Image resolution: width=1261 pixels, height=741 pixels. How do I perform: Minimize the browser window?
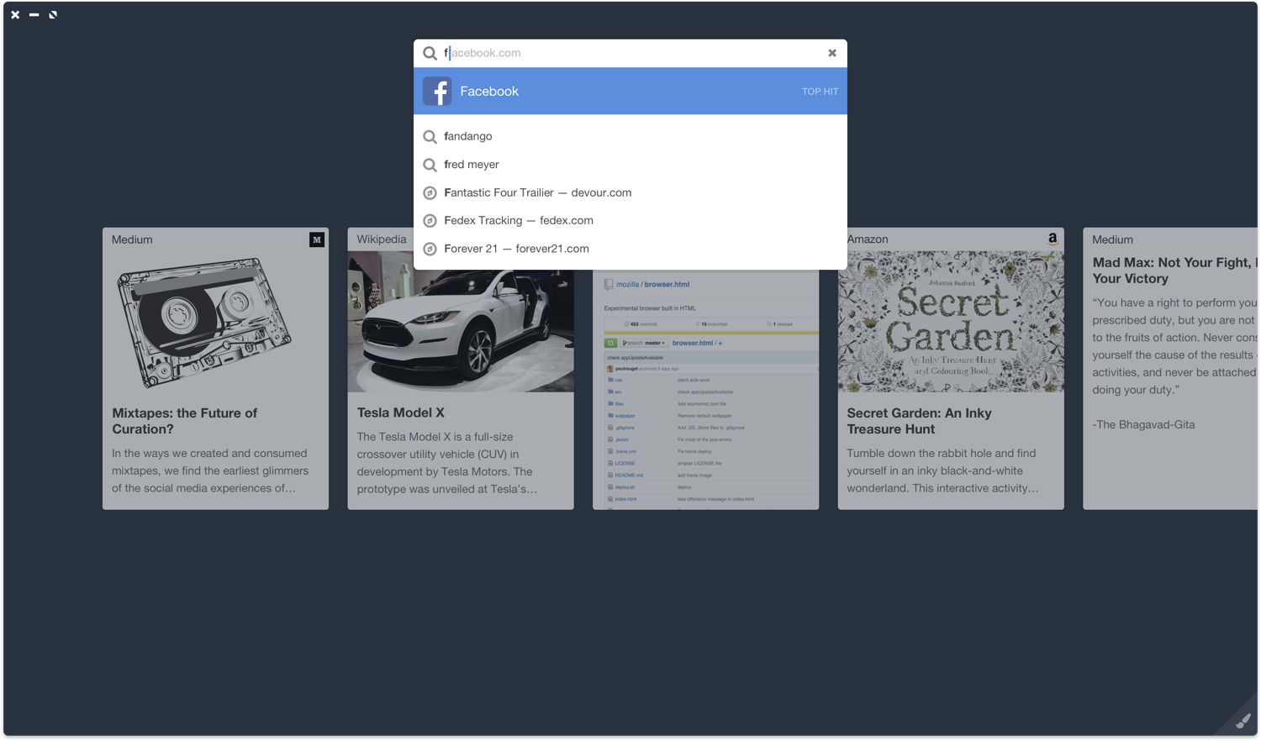[34, 14]
